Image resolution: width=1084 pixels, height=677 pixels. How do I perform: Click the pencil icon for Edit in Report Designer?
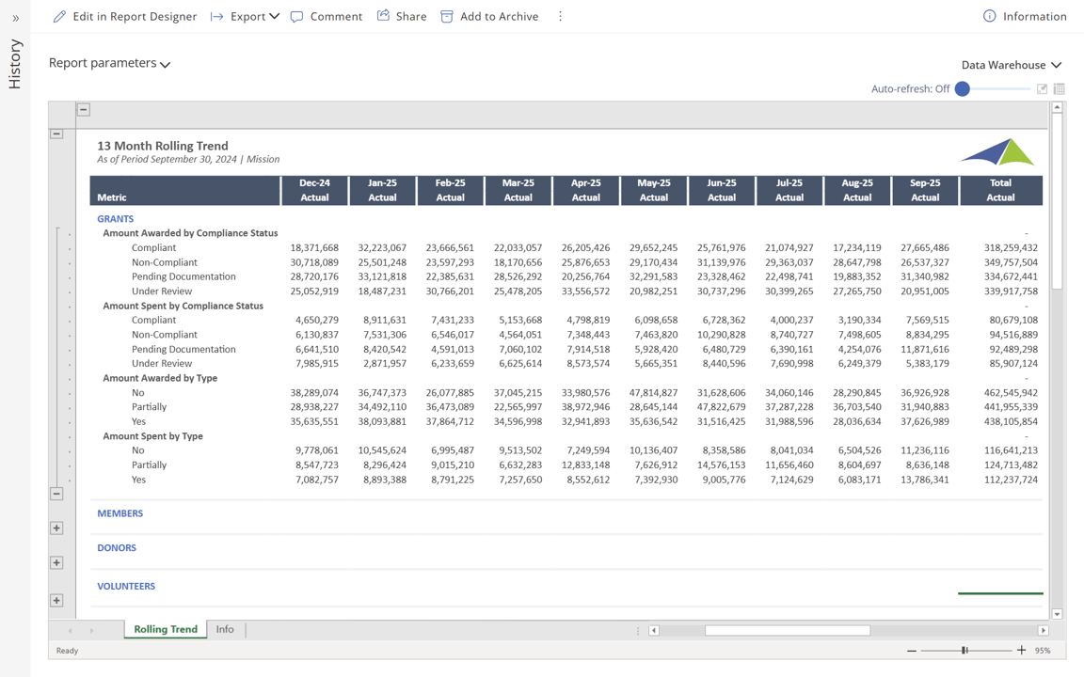(59, 17)
